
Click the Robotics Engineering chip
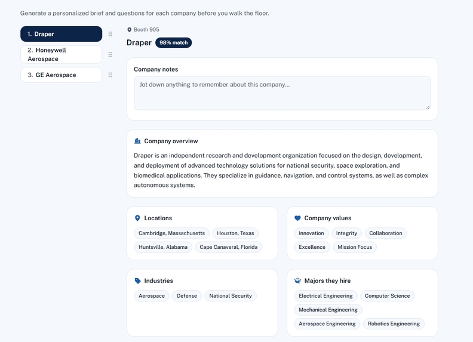[x=394, y=323]
